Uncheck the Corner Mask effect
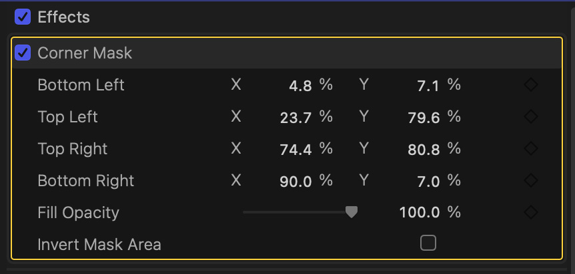This screenshot has width=575, height=274. (23, 53)
